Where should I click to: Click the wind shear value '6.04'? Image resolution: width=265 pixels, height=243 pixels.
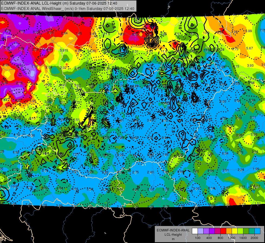pyautogui.click(x=225, y=153)
